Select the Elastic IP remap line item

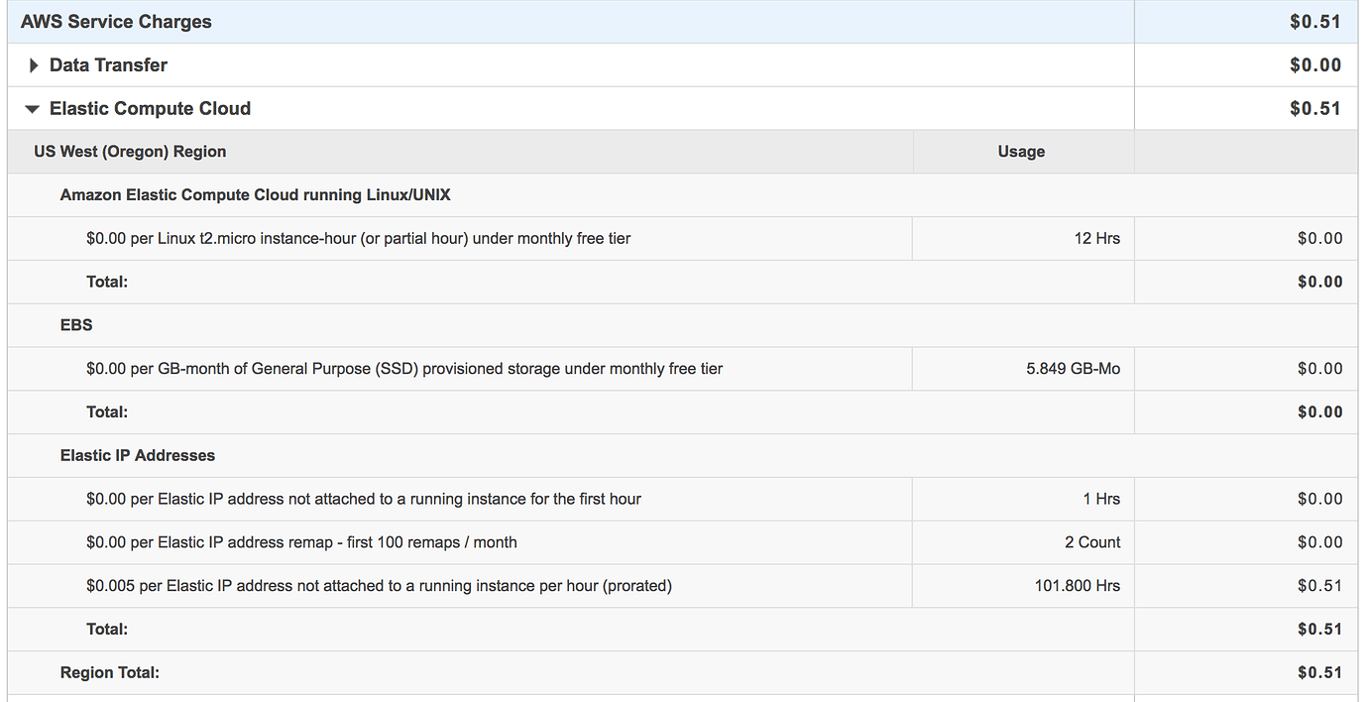[304, 542]
